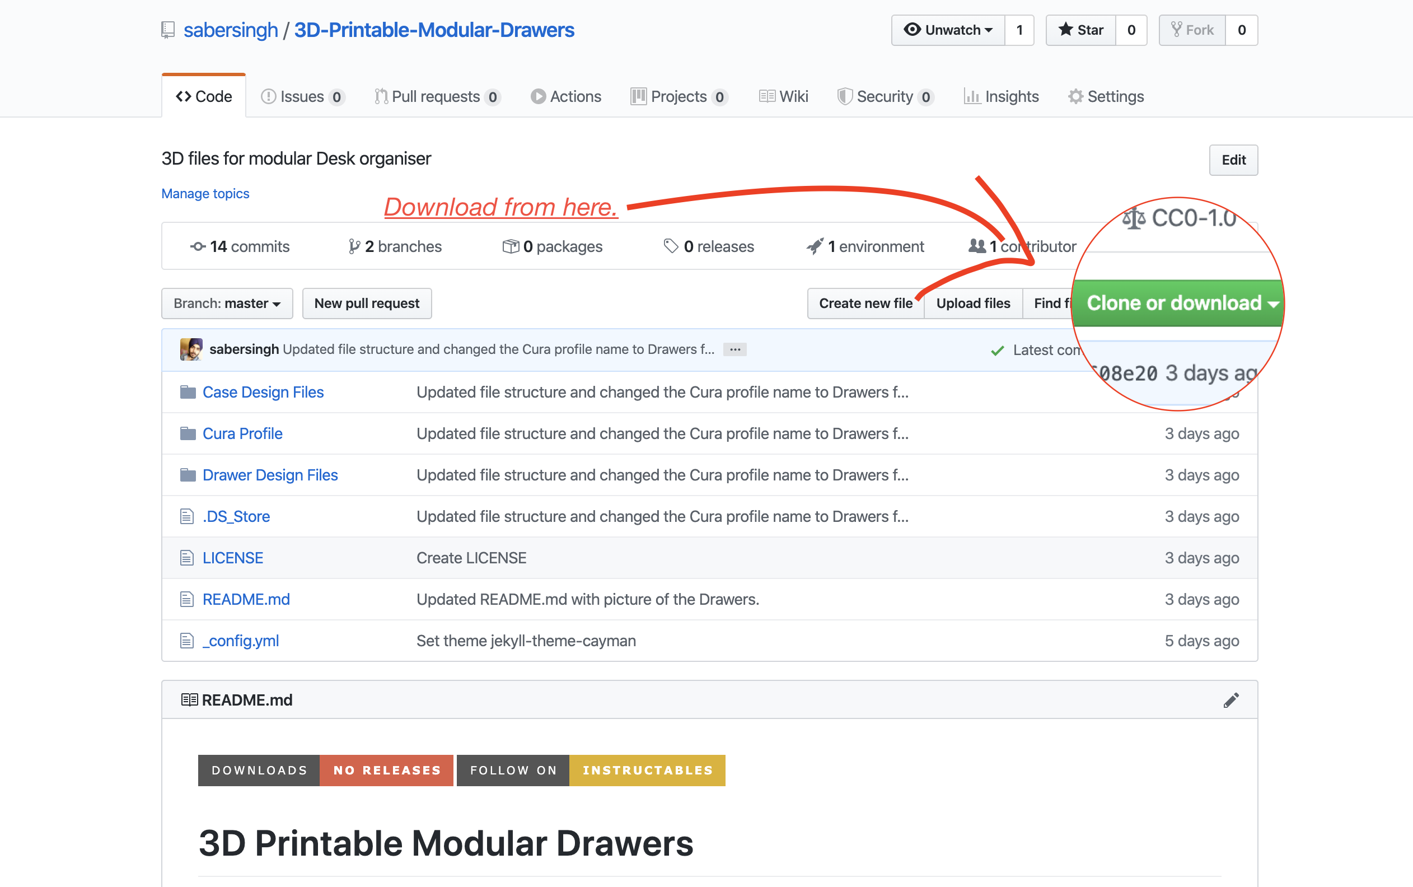
Task: View the 1 contributor page
Action: (1022, 246)
